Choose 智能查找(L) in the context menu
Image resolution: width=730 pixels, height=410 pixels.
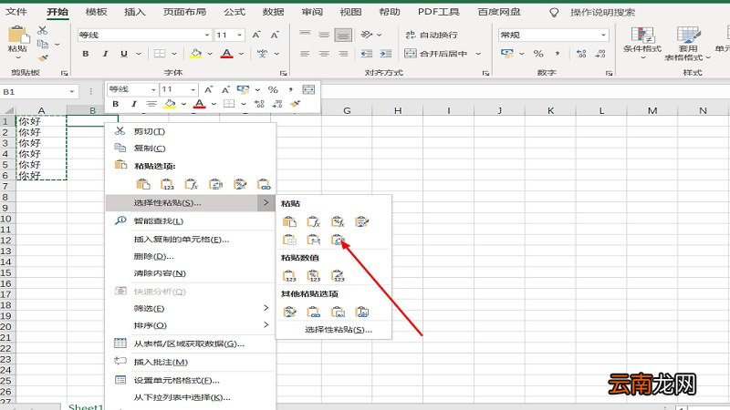point(191,221)
